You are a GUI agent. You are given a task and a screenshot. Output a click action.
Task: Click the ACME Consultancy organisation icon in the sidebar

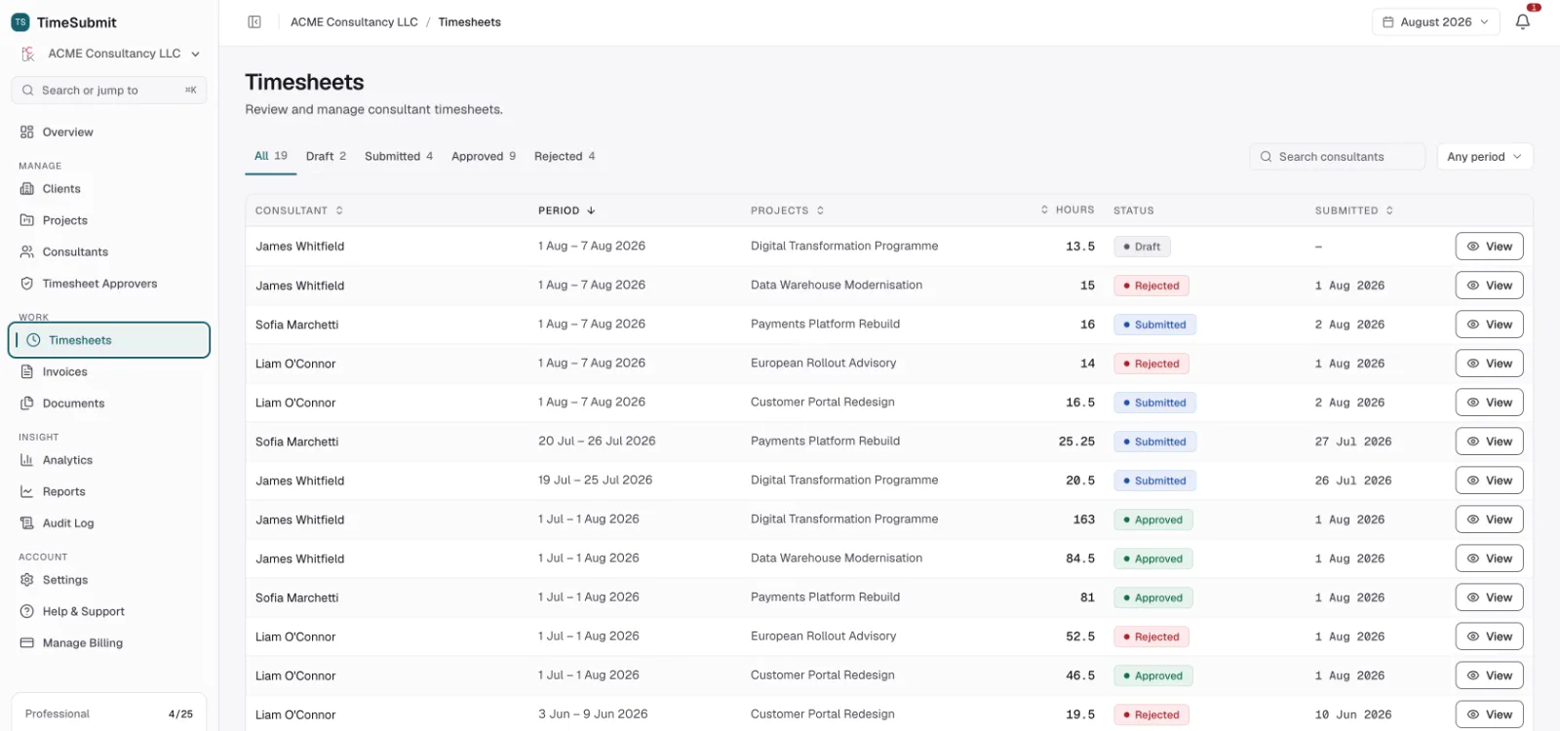pos(28,54)
